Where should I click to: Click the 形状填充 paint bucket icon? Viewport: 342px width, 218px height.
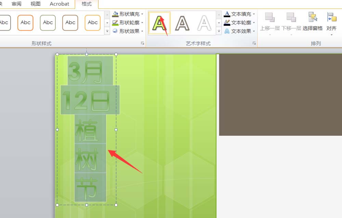(115, 14)
